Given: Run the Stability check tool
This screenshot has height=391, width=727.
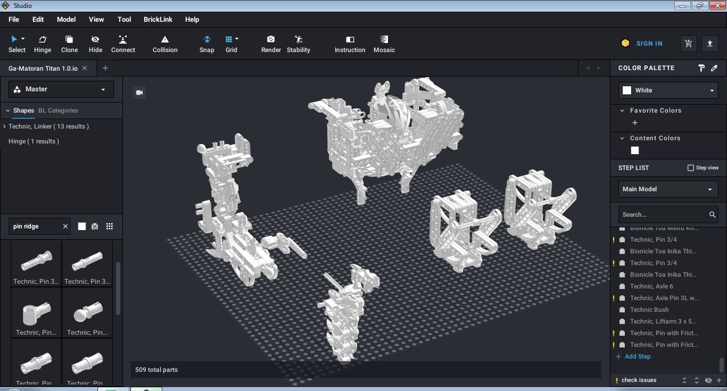Looking at the screenshot, I should [x=298, y=44].
